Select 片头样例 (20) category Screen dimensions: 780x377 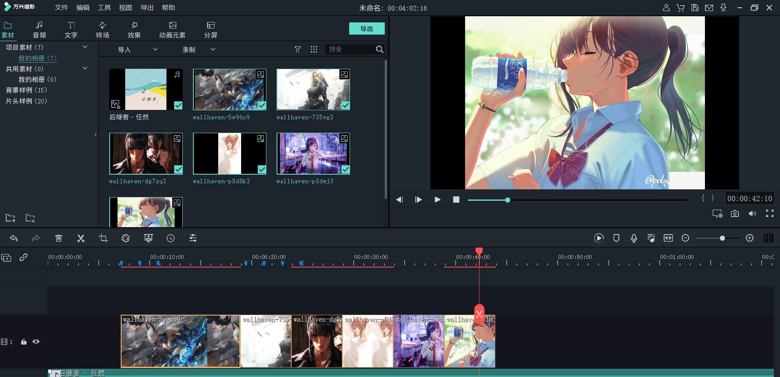click(x=27, y=101)
